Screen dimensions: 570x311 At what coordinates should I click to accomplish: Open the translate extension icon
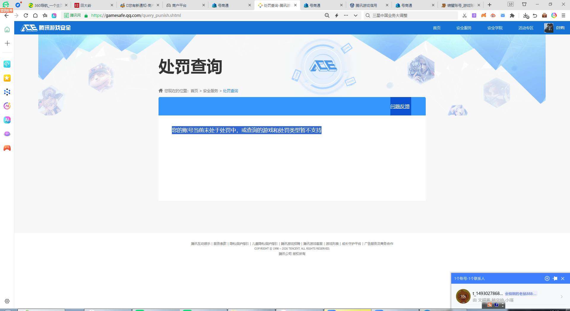coord(474,15)
